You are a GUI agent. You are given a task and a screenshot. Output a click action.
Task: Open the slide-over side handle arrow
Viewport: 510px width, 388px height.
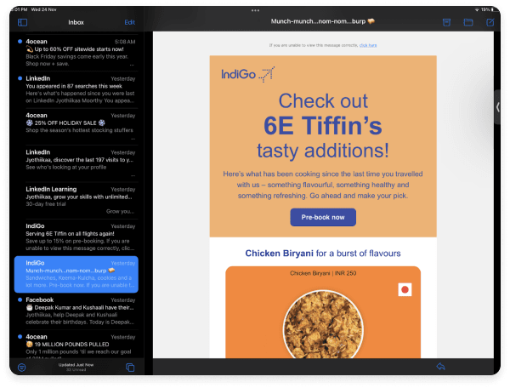497,107
